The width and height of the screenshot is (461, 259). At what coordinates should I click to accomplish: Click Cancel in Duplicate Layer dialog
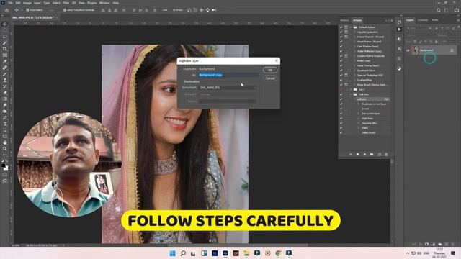point(270,78)
